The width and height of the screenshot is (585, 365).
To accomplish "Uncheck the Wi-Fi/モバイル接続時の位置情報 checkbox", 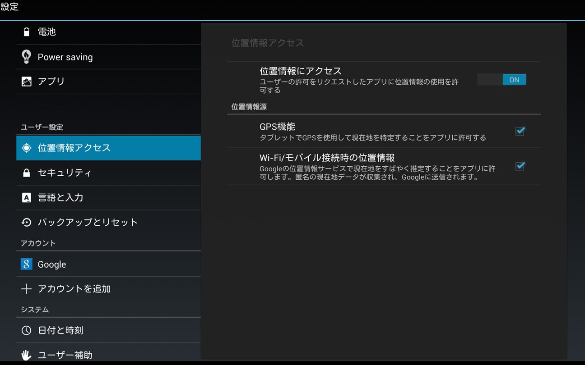I will pos(520,166).
